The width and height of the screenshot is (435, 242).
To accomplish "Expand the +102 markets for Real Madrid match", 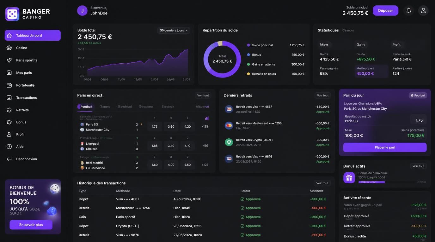I will click(x=205, y=165).
